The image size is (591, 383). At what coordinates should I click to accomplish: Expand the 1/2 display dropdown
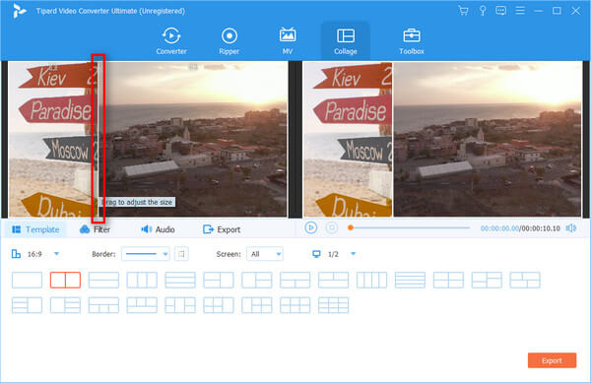coord(354,254)
